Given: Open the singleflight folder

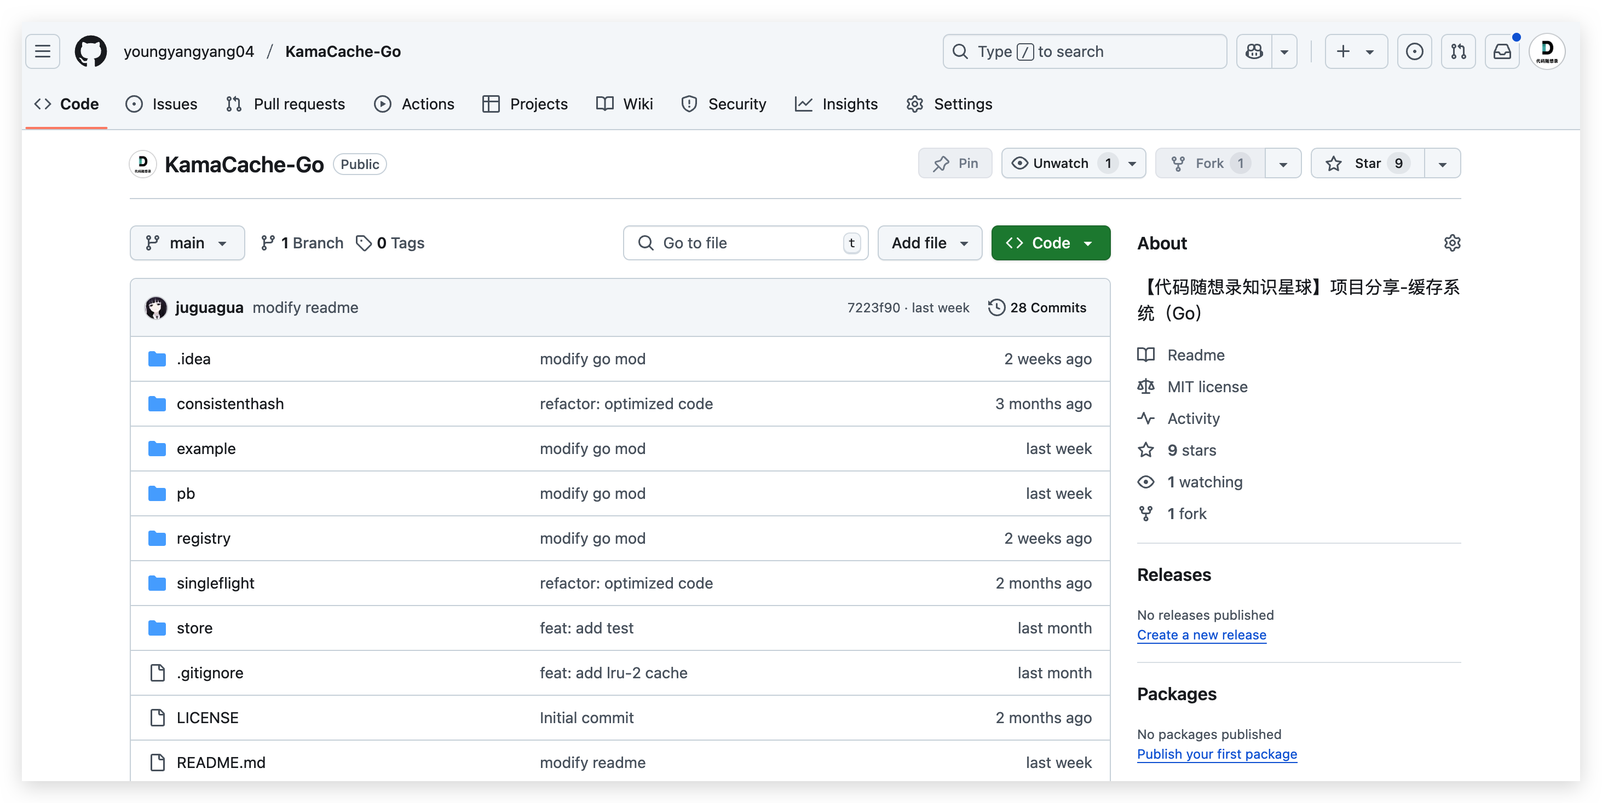Looking at the screenshot, I should (215, 583).
